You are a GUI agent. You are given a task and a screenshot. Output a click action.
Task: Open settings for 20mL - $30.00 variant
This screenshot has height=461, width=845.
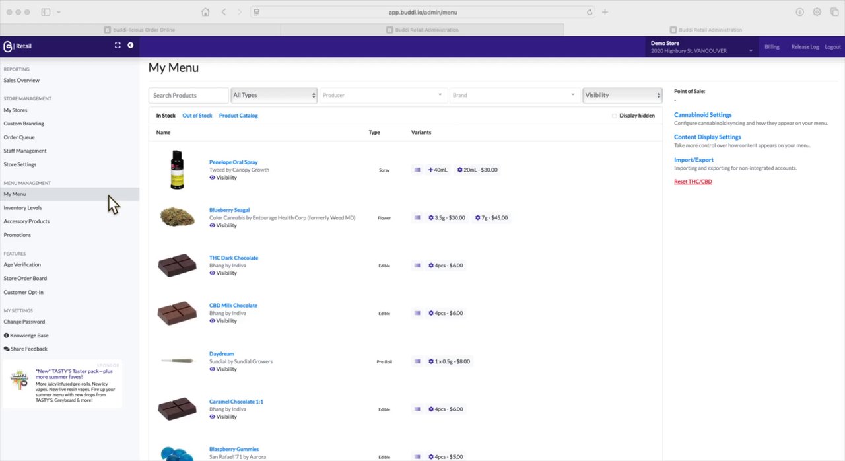(x=477, y=170)
